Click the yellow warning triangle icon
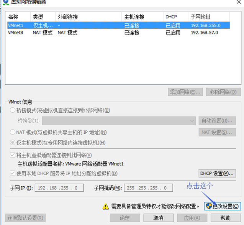The height and width of the screenshot is (225, 244). coord(105,206)
